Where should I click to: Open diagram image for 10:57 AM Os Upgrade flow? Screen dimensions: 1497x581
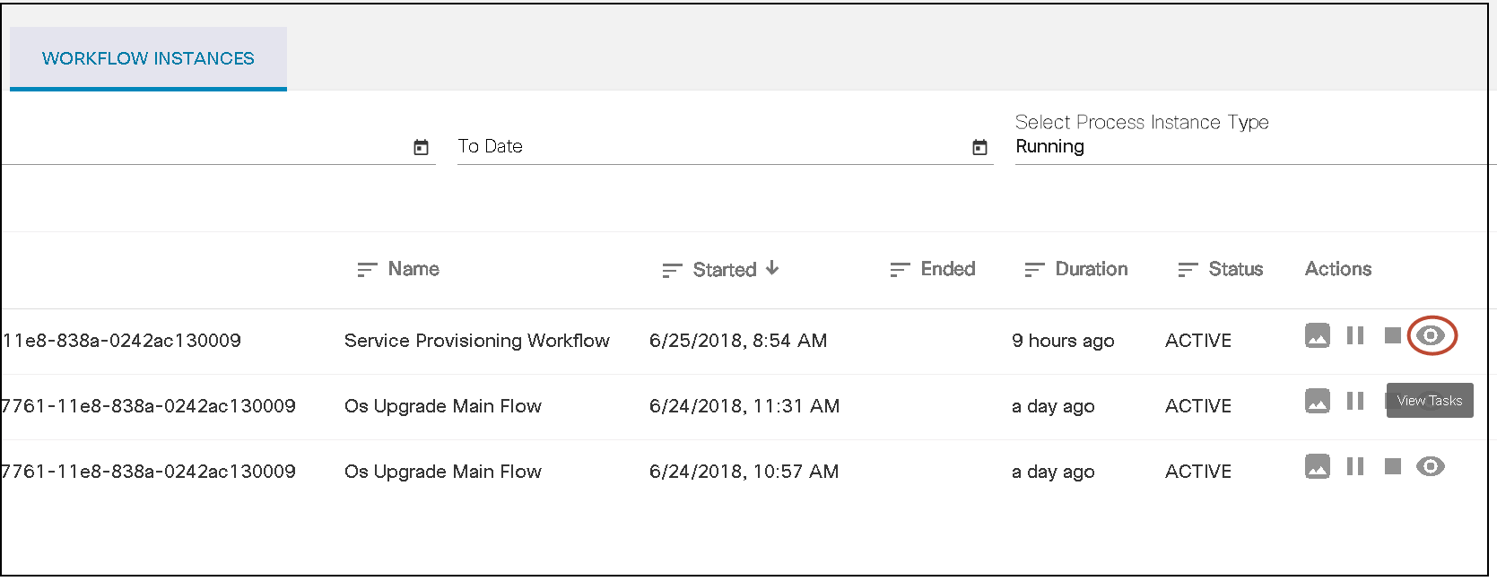tap(1317, 466)
